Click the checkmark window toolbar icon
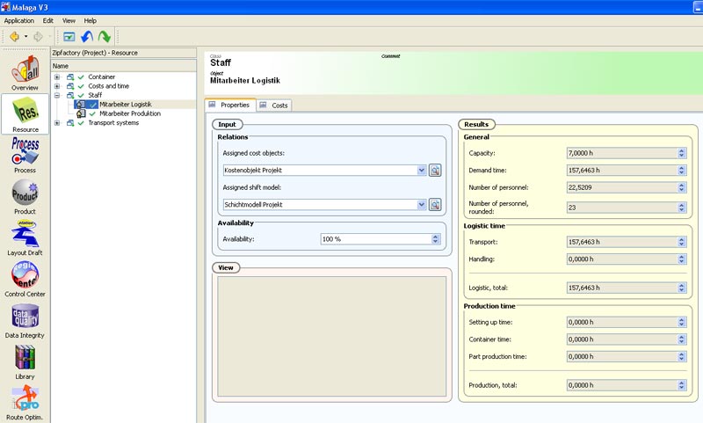Image resolution: width=703 pixels, height=423 pixels. pos(69,36)
